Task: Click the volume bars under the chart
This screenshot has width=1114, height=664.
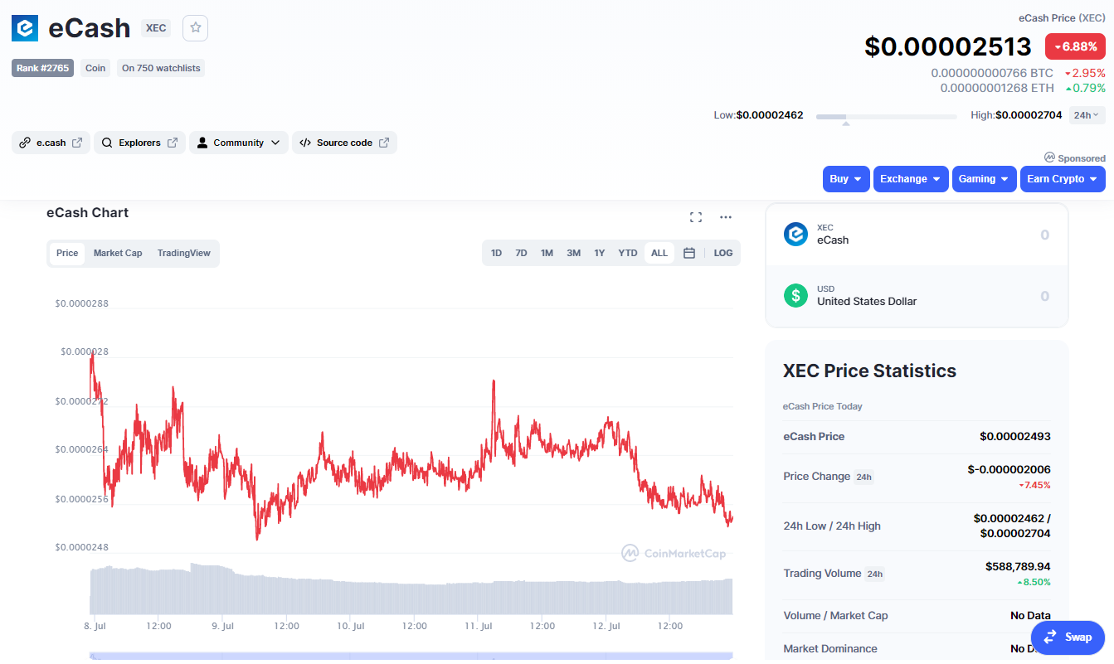Action: tap(411, 590)
